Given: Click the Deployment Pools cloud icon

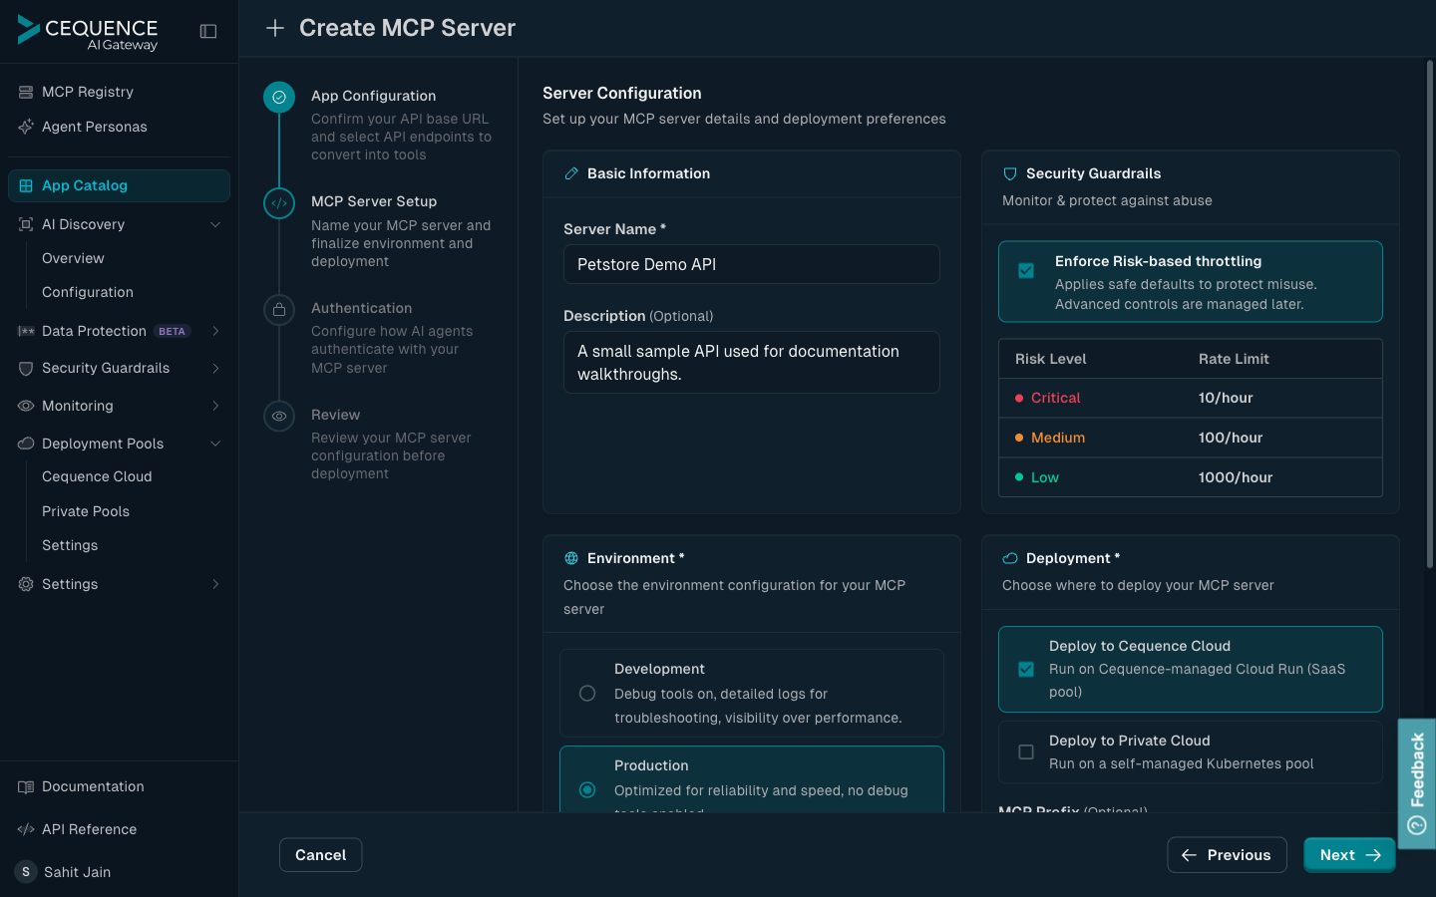Looking at the screenshot, I should 26,444.
